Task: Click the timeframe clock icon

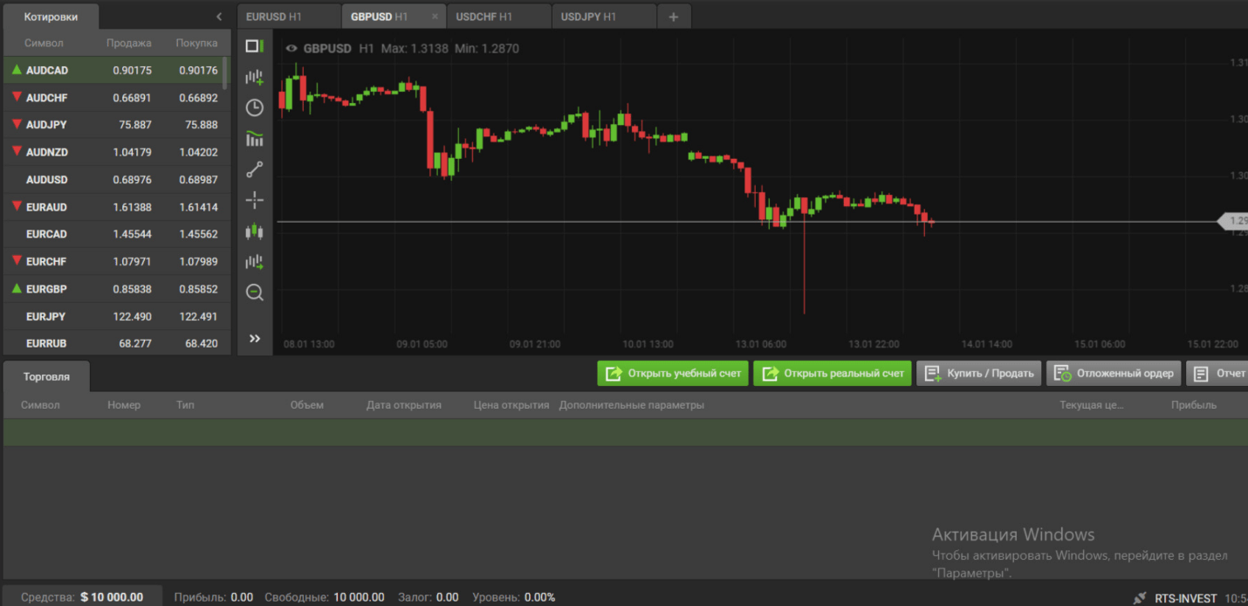Action: pos(254,107)
